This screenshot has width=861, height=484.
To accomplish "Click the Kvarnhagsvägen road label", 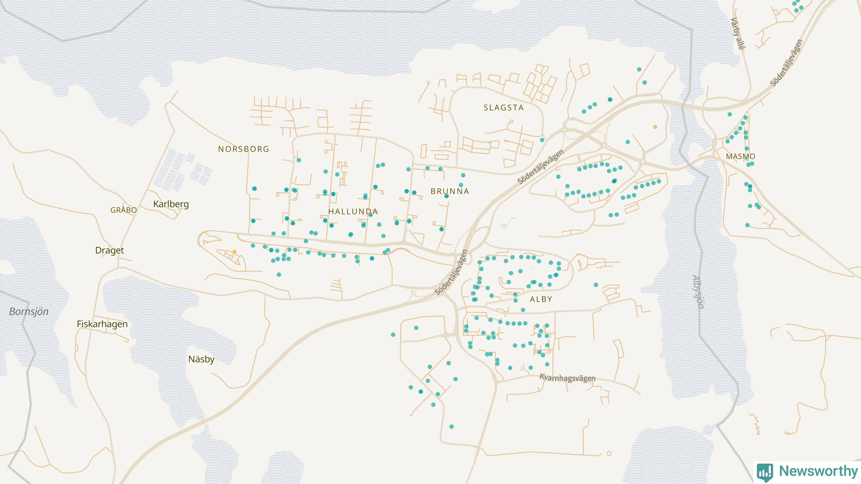I will point(567,378).
